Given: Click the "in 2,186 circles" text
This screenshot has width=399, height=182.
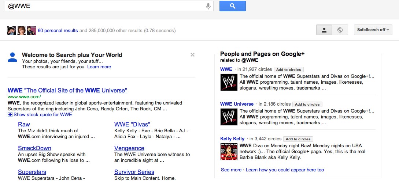Looking at the screenshot, I should tap(274, 104).
